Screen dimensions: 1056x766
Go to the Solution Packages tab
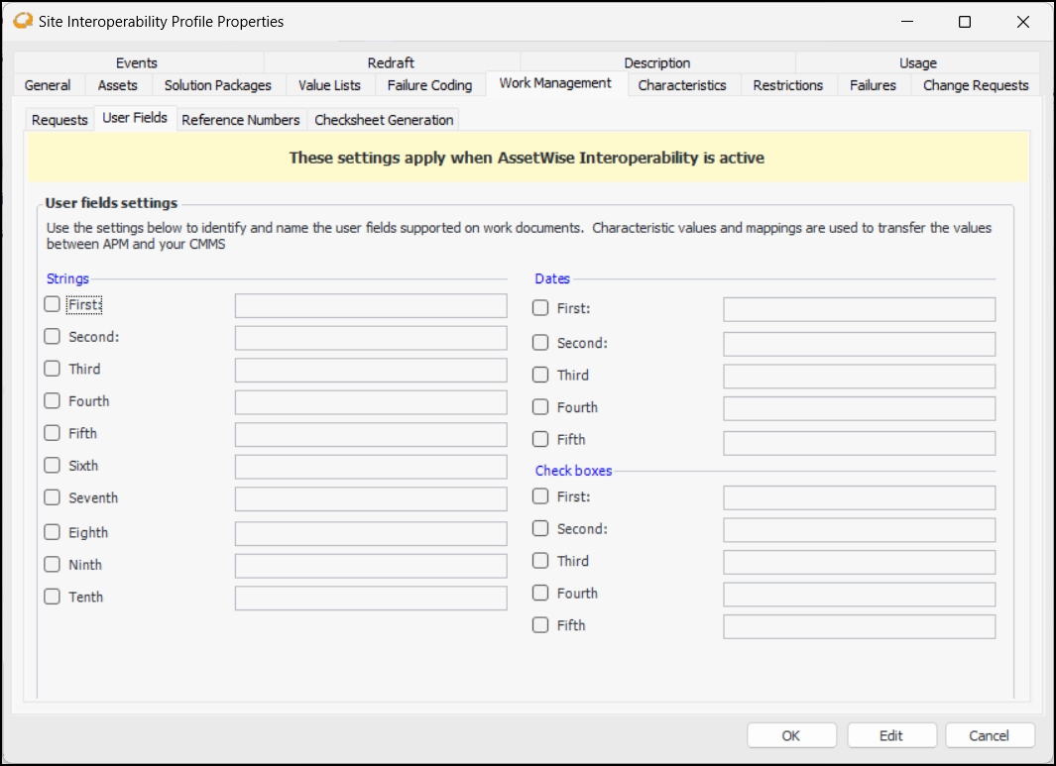(x=217, y=85)
